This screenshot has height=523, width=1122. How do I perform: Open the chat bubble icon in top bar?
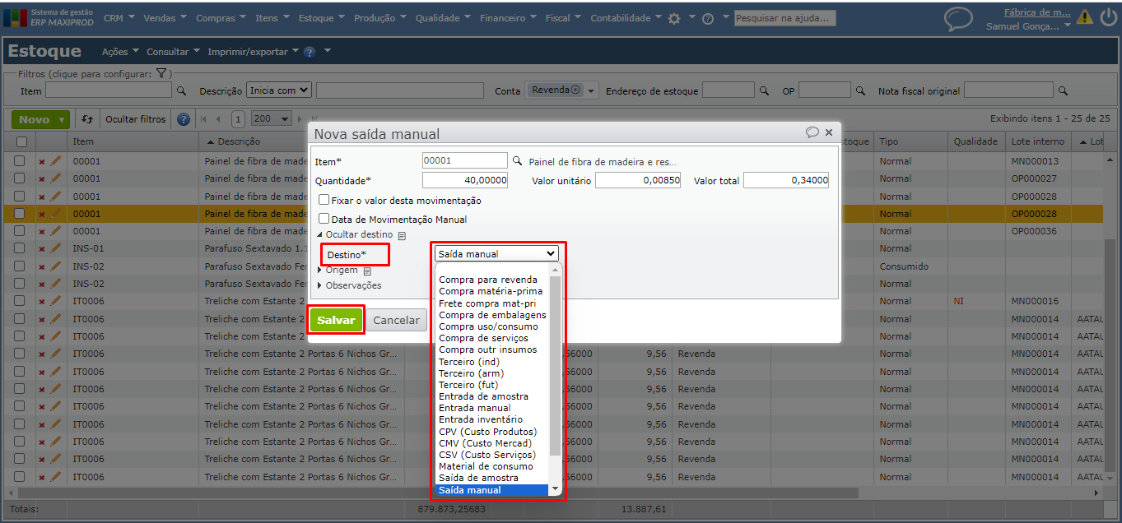[957, 18]
